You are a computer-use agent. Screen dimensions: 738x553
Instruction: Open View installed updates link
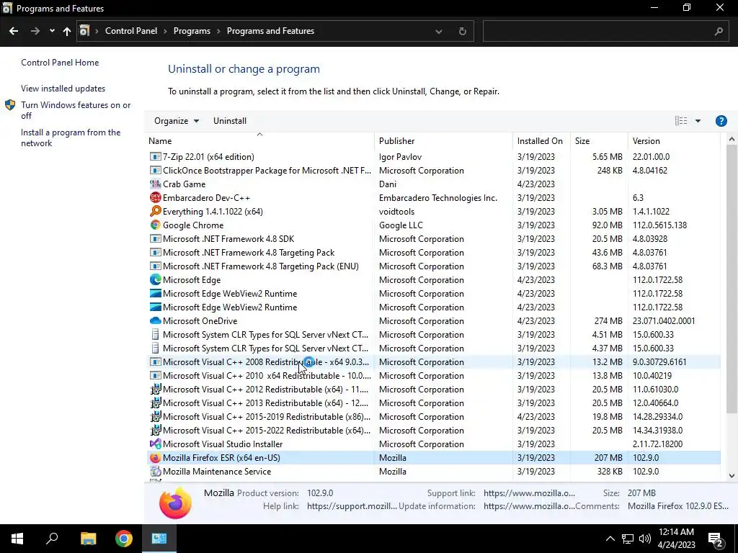pyautogui.click(x=63, y=89)
